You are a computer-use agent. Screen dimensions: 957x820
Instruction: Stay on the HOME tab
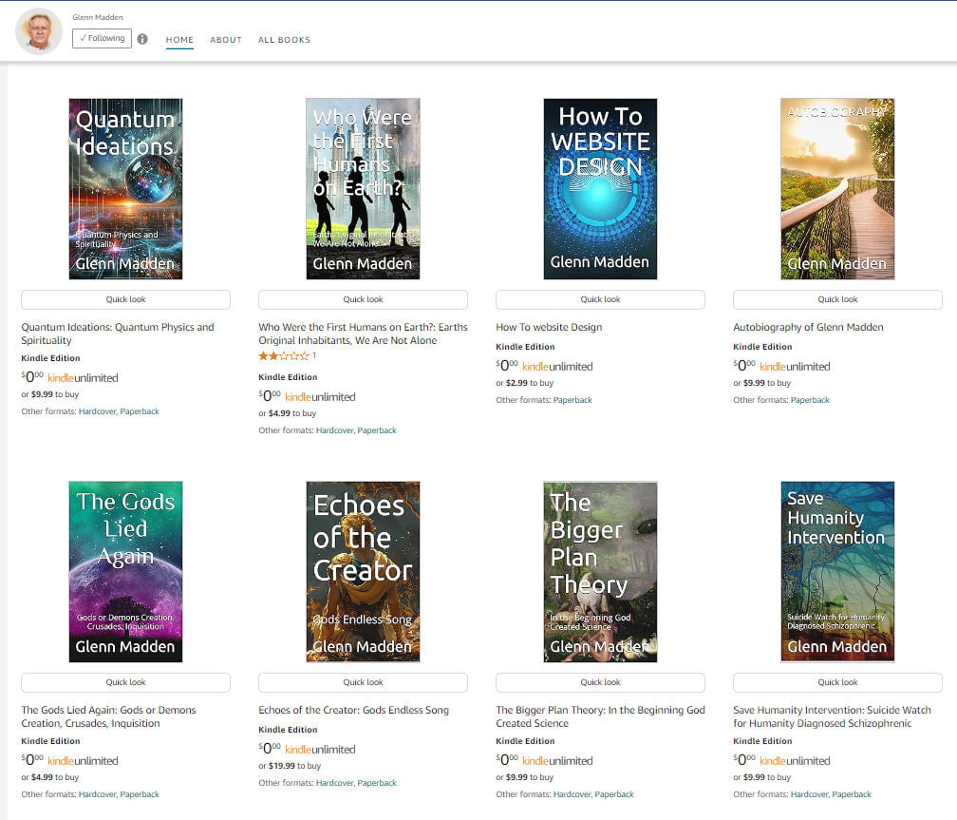point(179,41)
